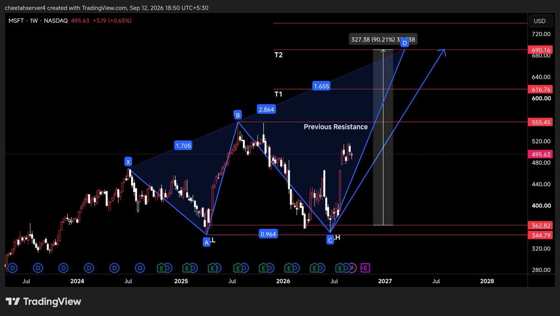Click the 2026 time axis label
This screenshot has width=560, height=316.
[283, 281]
